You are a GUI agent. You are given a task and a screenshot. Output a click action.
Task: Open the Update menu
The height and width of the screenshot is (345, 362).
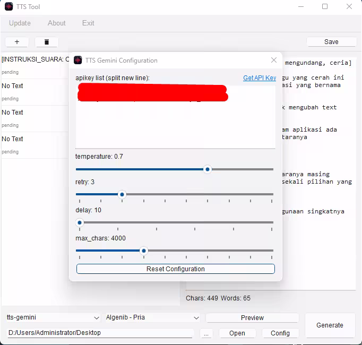pos(20,23)
